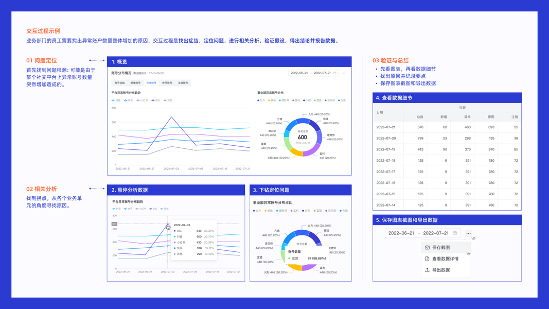Select 保存截图 from the dropdown menu
The image size is (549, 309).
click(446, 247)
